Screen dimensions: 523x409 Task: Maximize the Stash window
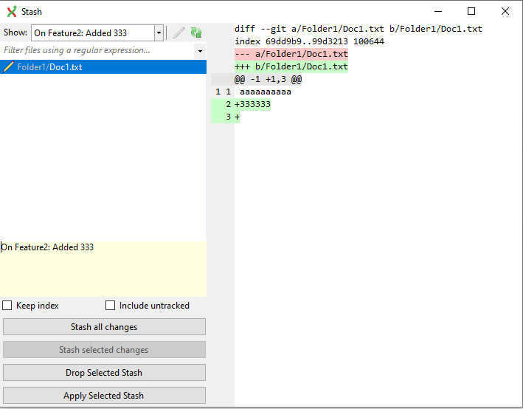[471, 11]
